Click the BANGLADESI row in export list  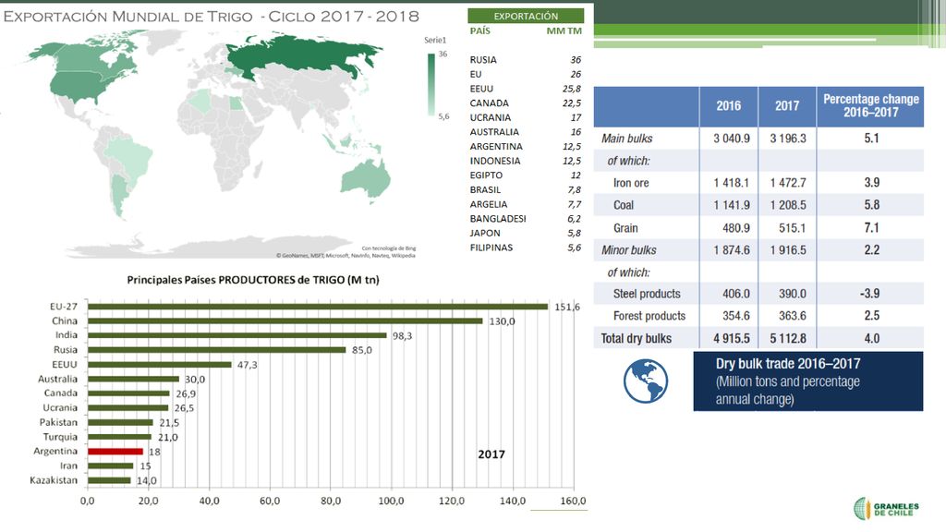526,219
